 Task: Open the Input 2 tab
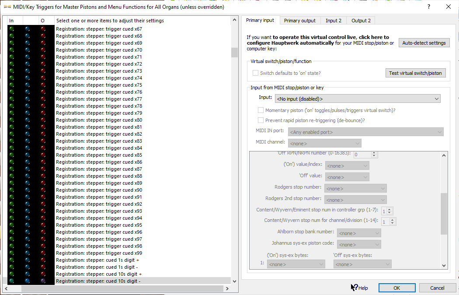point(334,21)
